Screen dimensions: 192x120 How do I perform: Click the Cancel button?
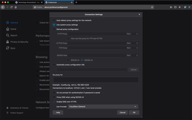tap(122, 113)
